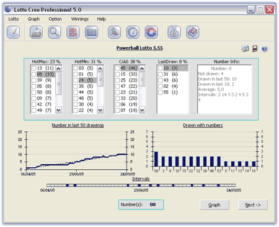Click the printer icon near Powerball title

245,49
